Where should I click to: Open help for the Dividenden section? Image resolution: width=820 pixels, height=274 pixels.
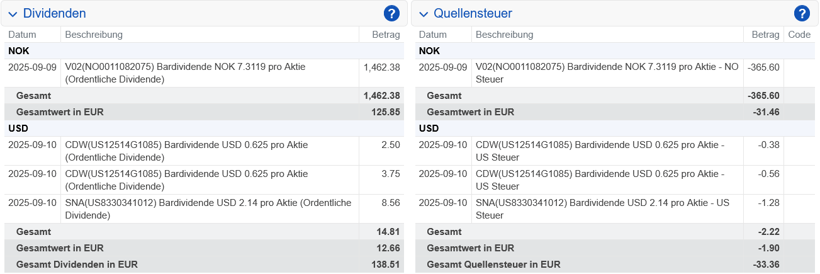(391, 13)
